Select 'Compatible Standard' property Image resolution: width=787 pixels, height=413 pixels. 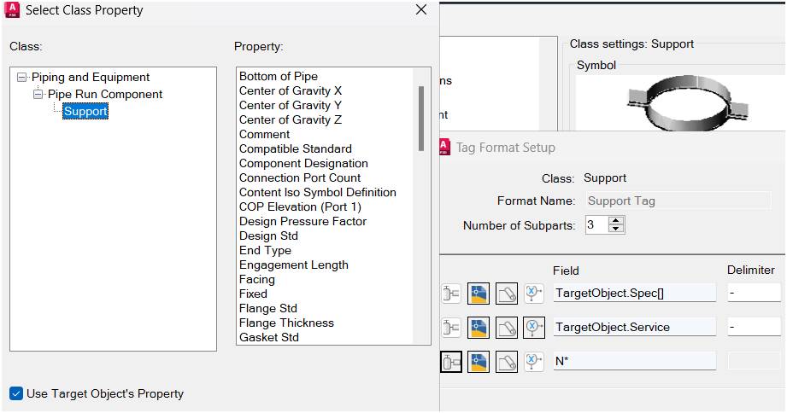point(295,148)
